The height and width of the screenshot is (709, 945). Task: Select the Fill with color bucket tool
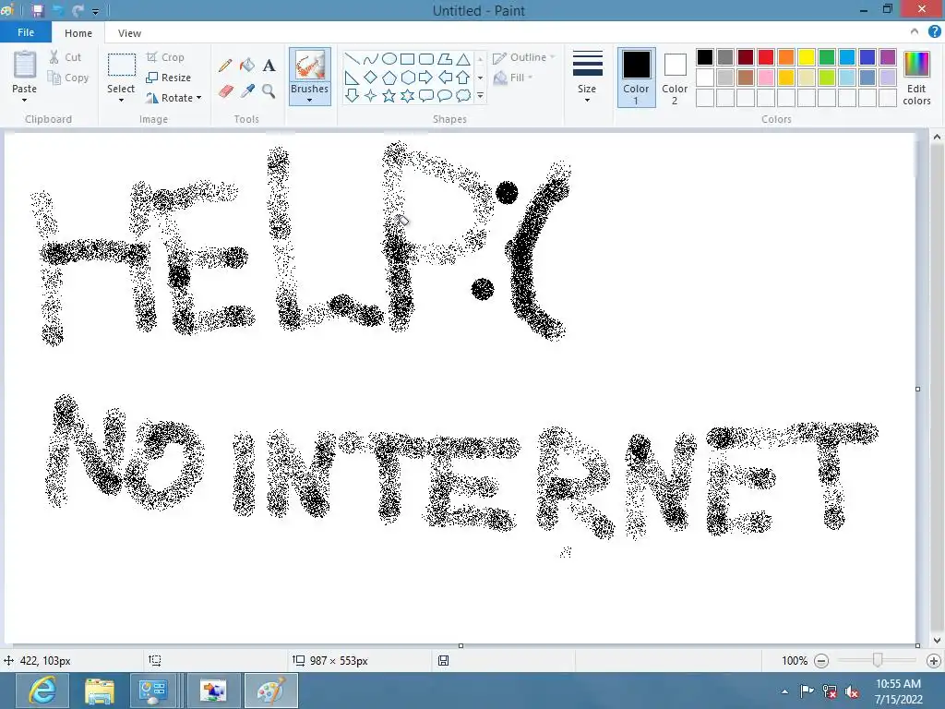coord(247,66)
